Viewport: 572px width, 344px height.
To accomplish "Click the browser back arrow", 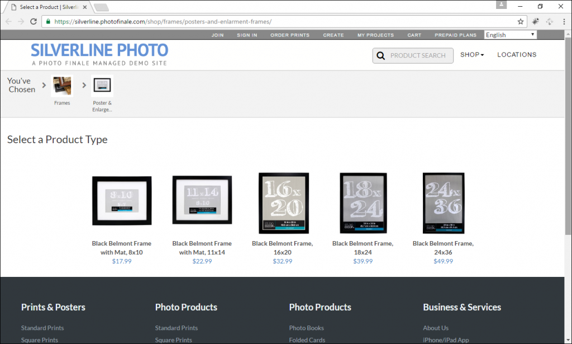I will coord(9,22).
